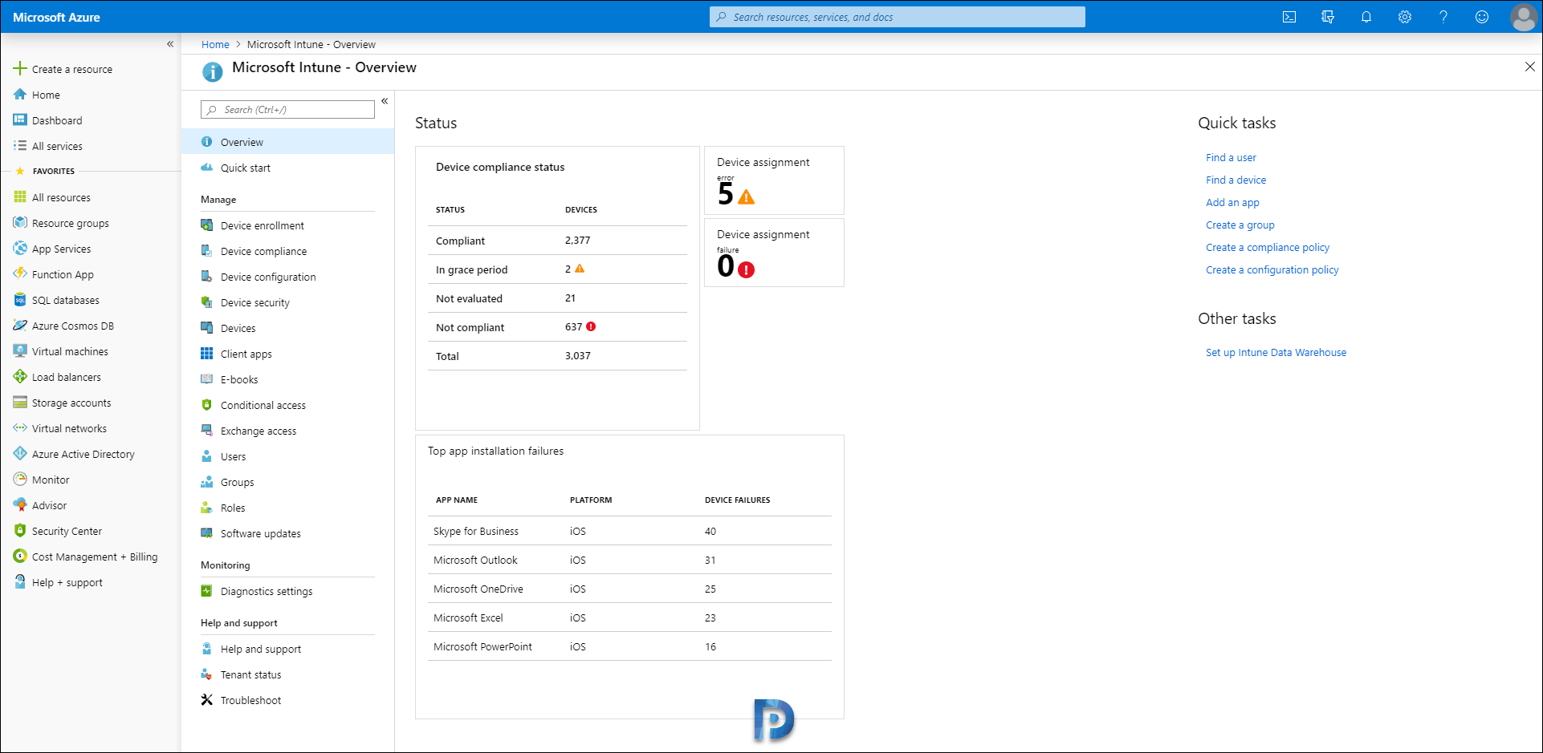Open the portal settings gear
This screenshot has width=1543, height=753.
(x=1405, y=17)
